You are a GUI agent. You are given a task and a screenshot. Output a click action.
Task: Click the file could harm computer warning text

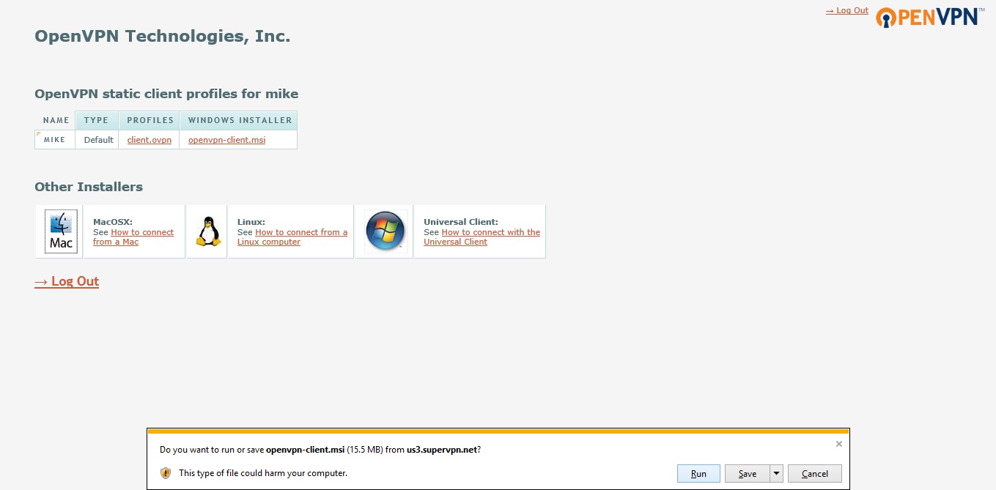click(x=263, y=473)
